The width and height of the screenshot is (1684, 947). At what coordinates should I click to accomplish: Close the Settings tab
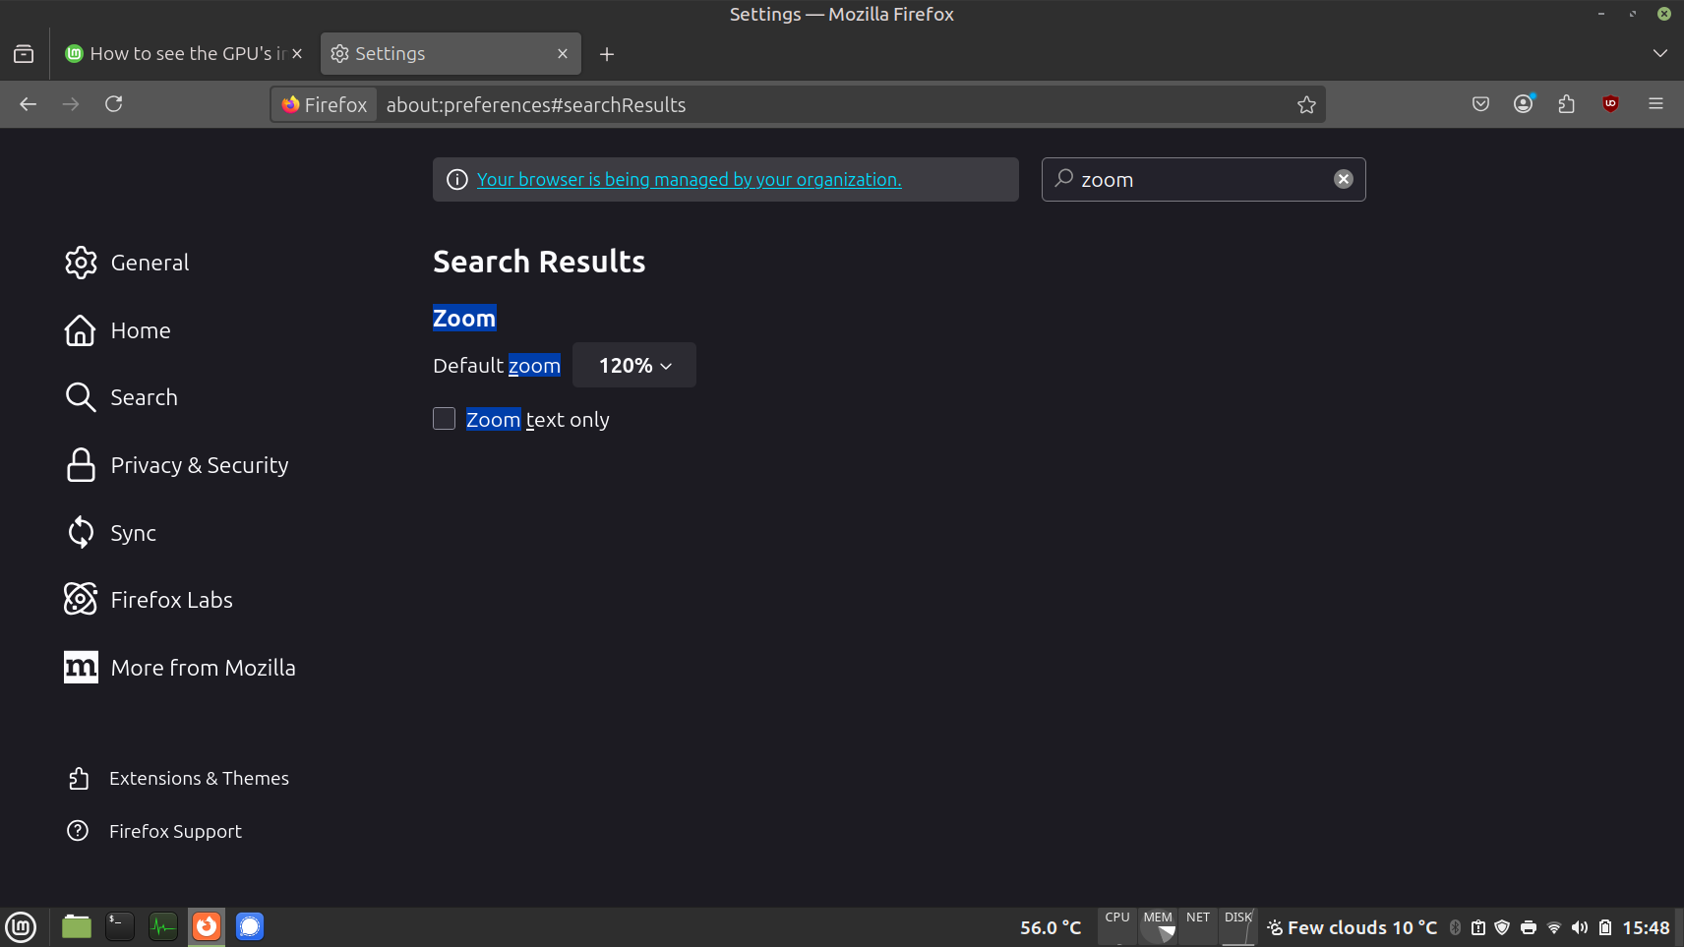click(x=563, y=54)
